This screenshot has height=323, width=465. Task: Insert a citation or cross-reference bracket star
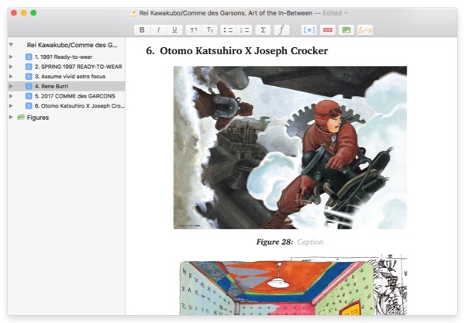(308, 30)
